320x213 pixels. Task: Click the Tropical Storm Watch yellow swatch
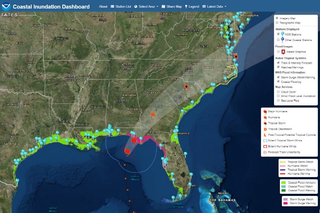282,162
